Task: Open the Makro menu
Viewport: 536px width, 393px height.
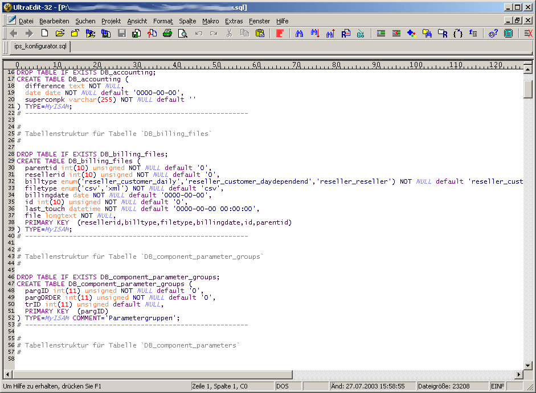Action: (210, 21)
